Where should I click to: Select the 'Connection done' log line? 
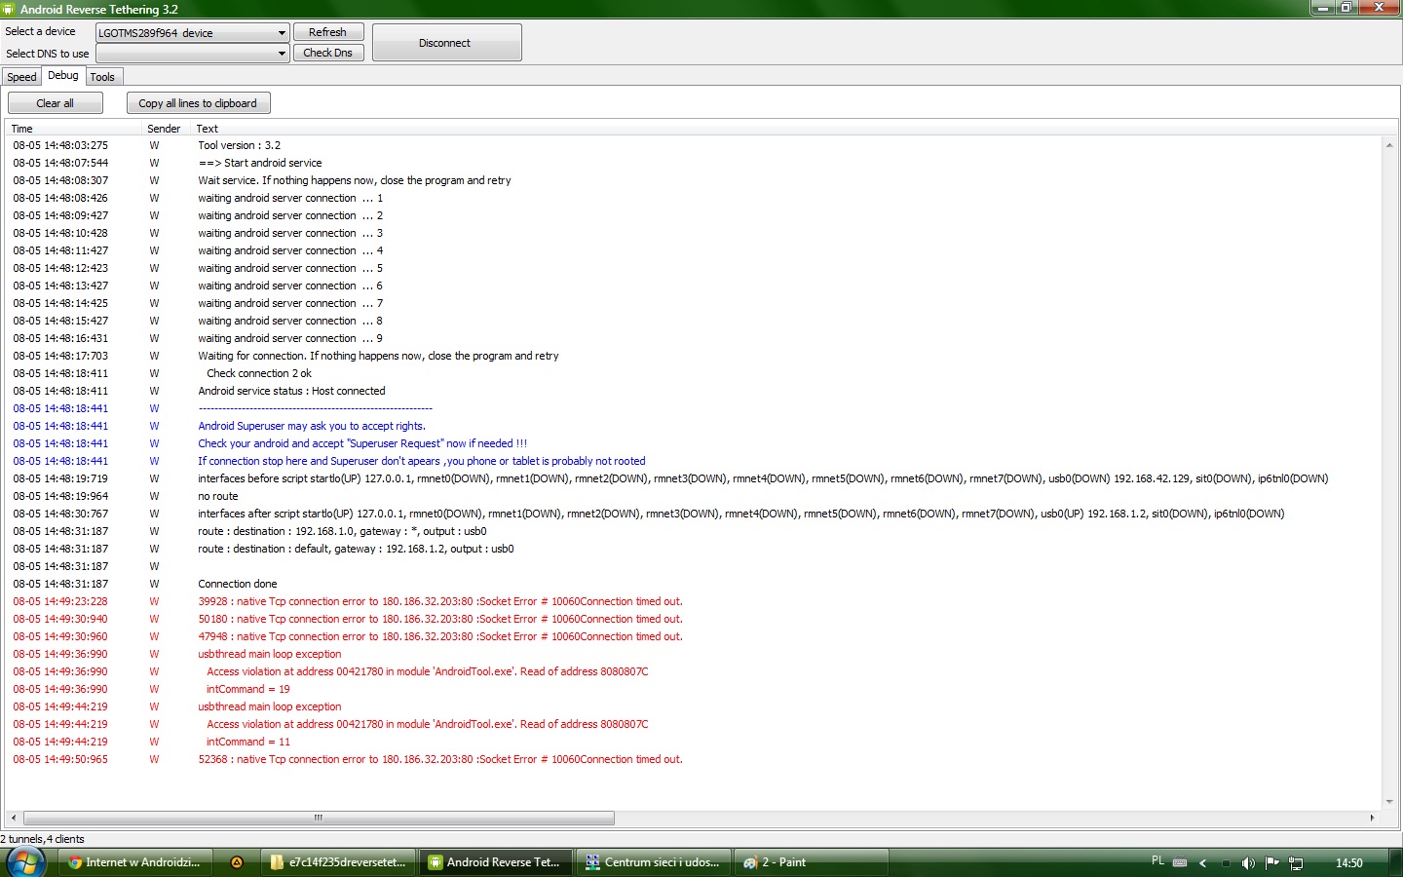[238, 584]
